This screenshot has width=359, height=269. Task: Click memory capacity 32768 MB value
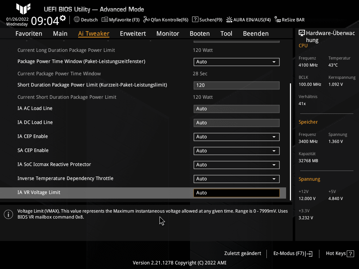click(x=309, y=161)
